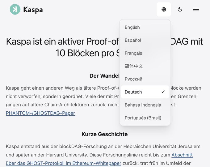This screenshot has width=210, height=167.
Task: Click the Kurze Geschichte heading
Action: tap(105, 134)
